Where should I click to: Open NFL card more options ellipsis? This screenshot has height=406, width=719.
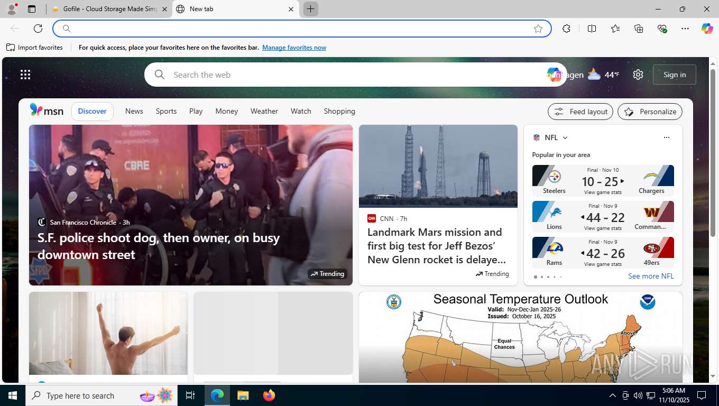[666, 137]
